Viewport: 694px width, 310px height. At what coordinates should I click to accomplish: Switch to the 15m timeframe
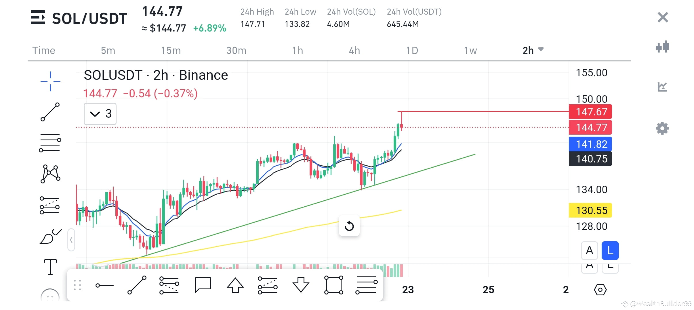coord(171,50)
